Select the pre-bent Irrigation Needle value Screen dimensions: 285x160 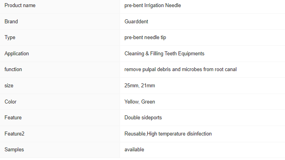point(153,6)
